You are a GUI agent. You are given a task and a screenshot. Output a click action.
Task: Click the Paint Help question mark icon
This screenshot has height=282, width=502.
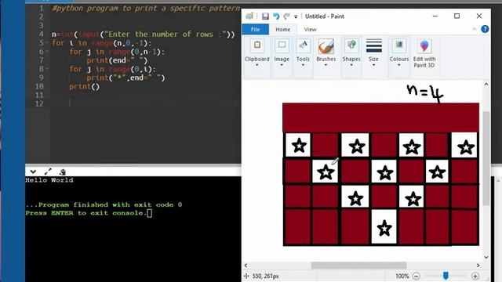coord(485,29)
